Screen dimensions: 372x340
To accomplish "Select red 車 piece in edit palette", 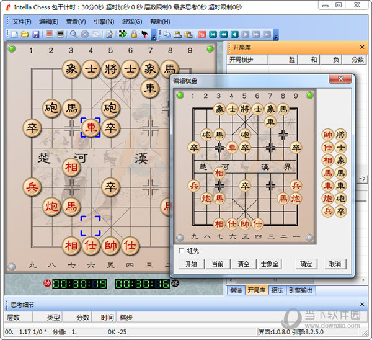I will tap(327, 186).
